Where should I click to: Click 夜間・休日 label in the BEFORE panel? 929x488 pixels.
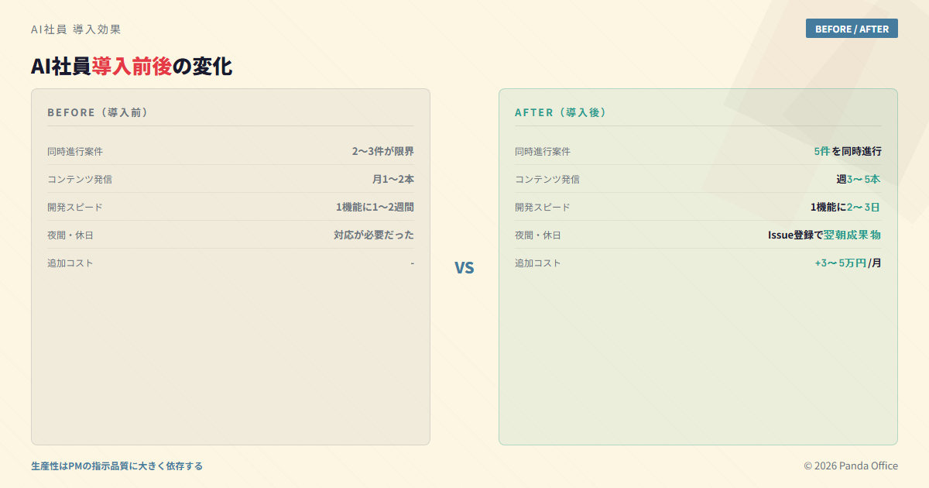[70, 235]
